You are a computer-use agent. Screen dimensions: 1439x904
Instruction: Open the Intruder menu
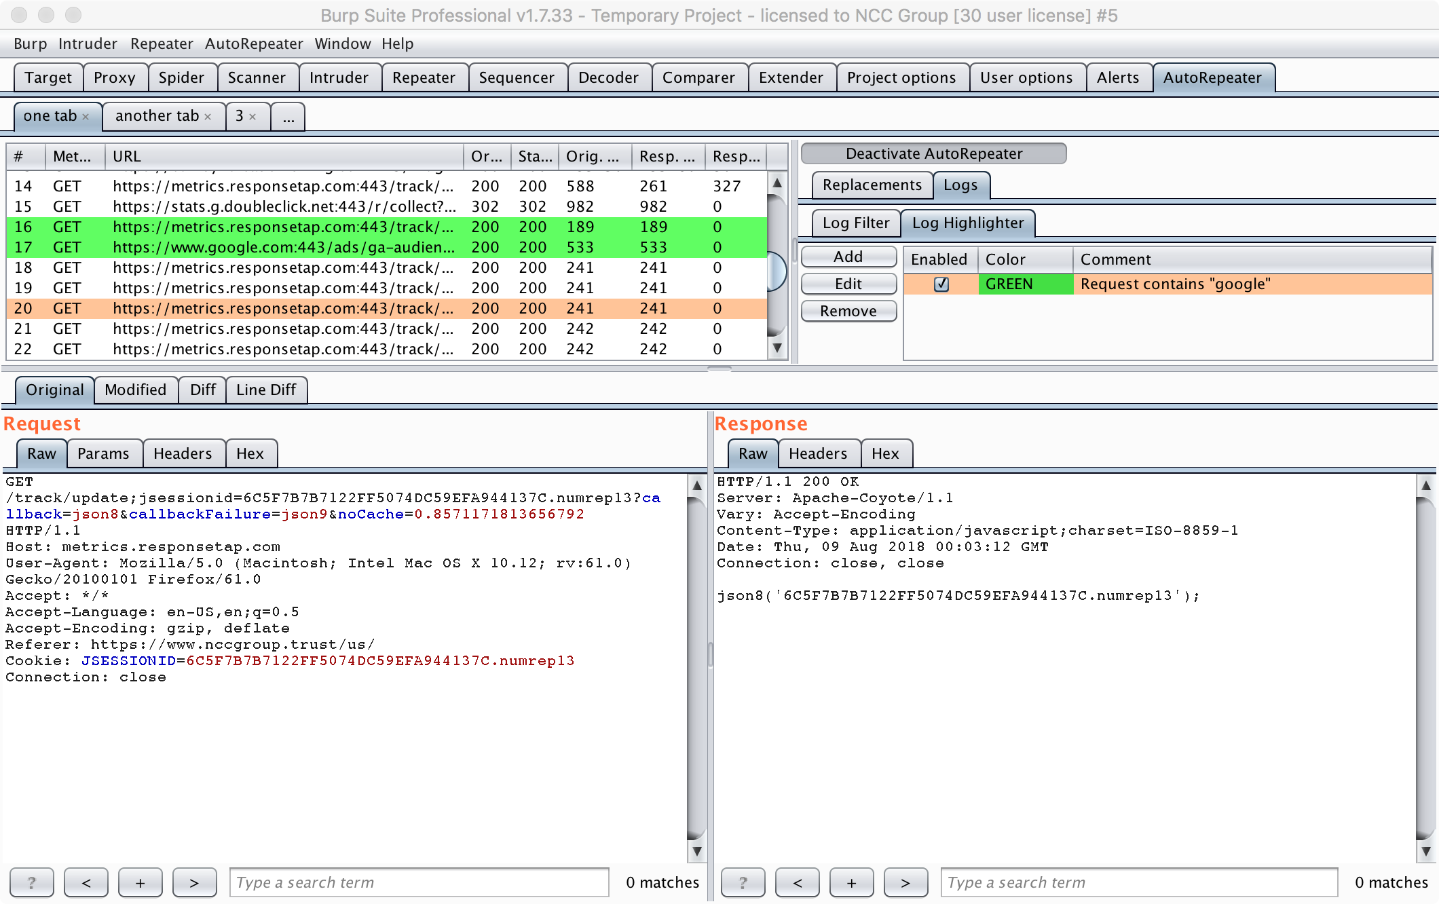point(88,43)
